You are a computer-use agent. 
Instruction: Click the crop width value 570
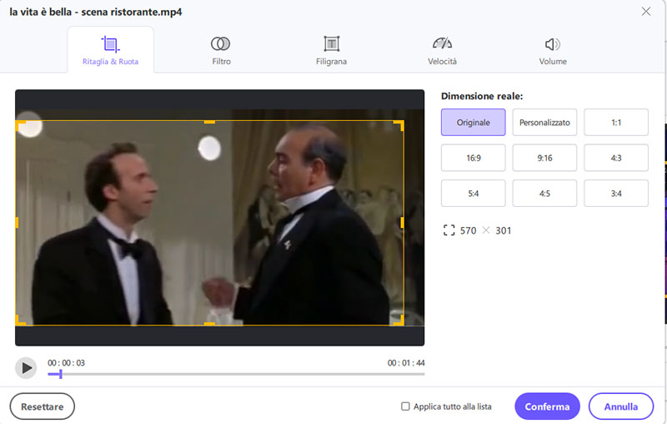(468, 230)
